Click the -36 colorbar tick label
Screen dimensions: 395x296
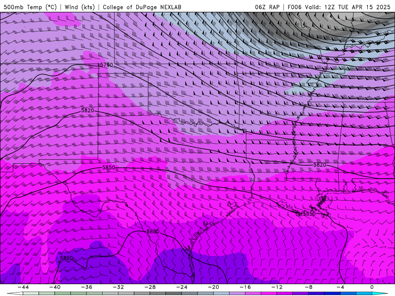tap(86, 287)
